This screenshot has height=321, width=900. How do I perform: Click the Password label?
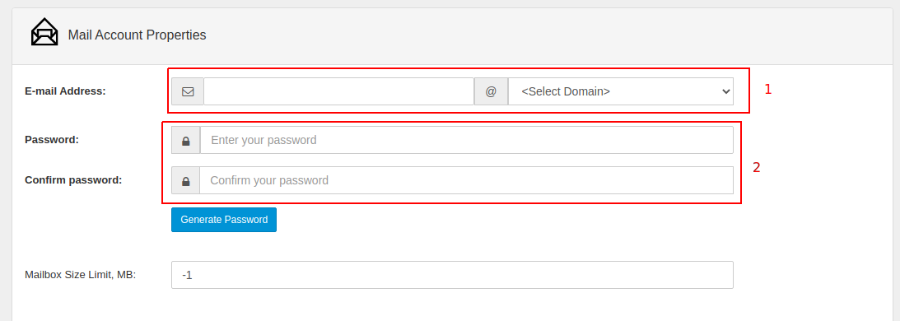52,140
